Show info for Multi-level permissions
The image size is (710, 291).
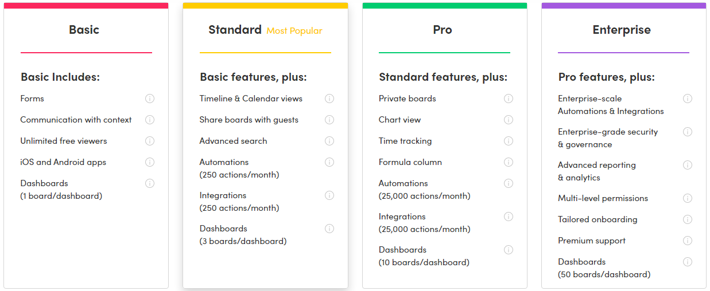click(x=688, y=198)
